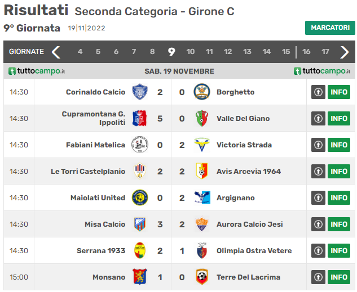This screenshot has width=357, height=292.
Task: Open the MARCATORI button
Action: tap(330, 28)
